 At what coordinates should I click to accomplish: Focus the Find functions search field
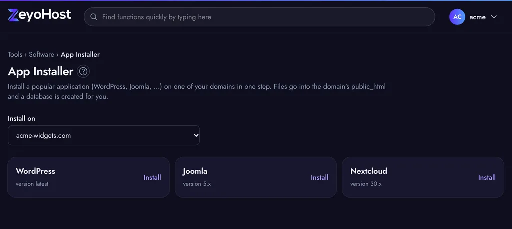tap(259, 17)
